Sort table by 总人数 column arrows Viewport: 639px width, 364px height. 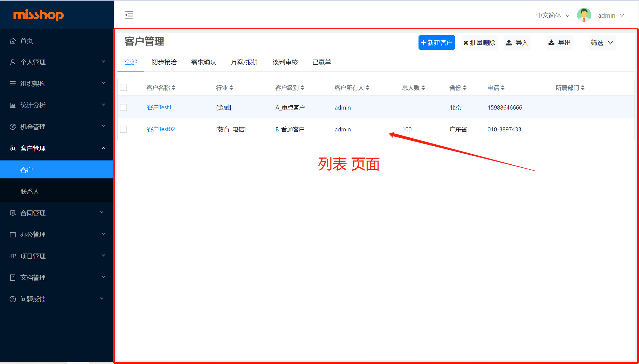tap(423, 88)
